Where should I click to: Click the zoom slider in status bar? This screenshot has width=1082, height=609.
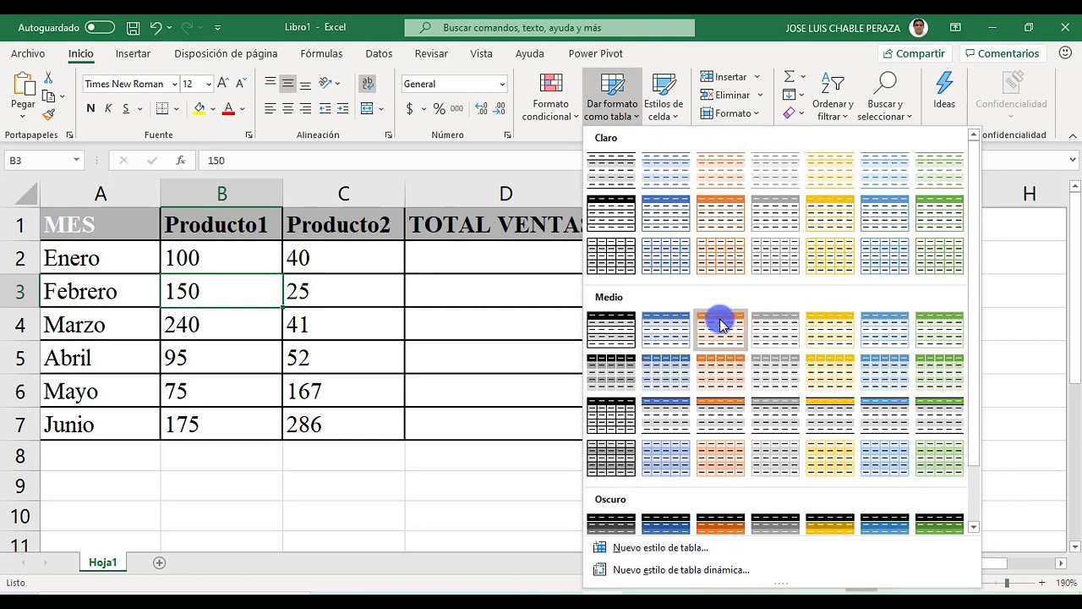(1006, 583)
